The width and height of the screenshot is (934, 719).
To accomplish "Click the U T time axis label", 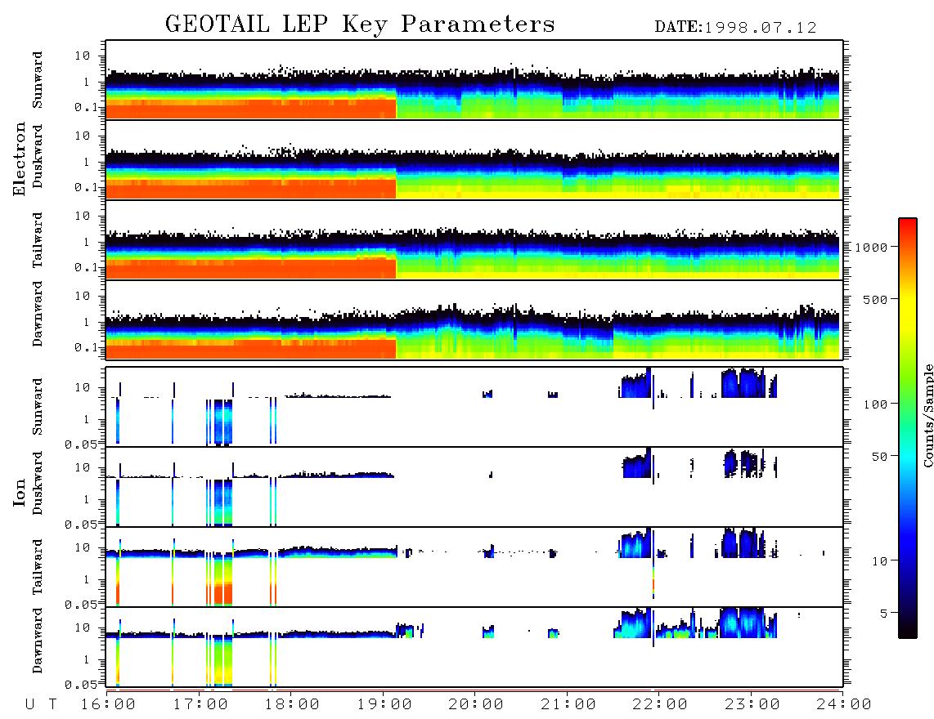I will coord(42,705).
